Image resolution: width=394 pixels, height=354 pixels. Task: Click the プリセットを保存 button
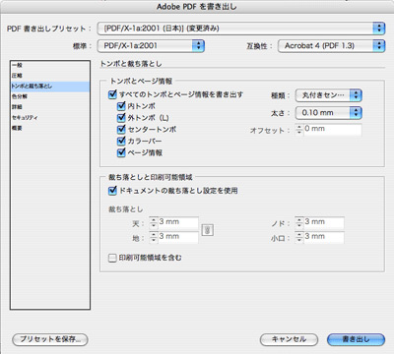point(50,339)
